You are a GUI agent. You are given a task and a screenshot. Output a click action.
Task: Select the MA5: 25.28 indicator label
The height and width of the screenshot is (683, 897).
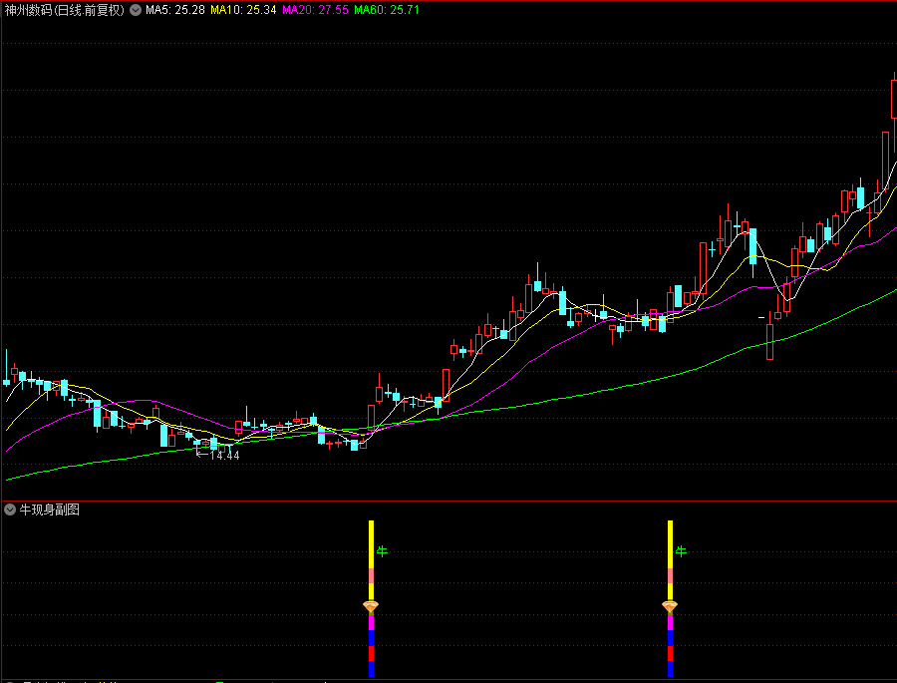pos(175,10)
